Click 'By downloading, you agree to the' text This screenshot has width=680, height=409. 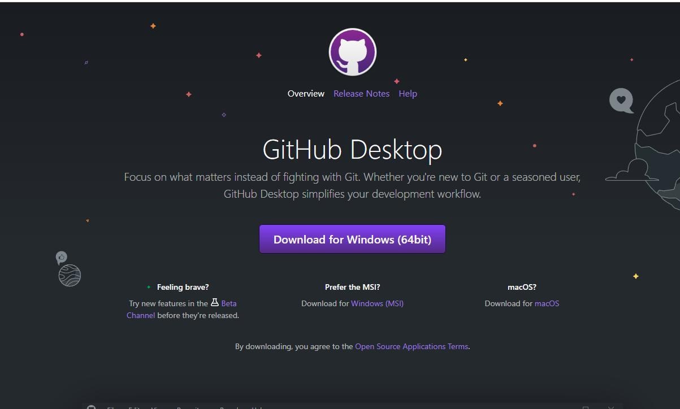click(294, 346)
